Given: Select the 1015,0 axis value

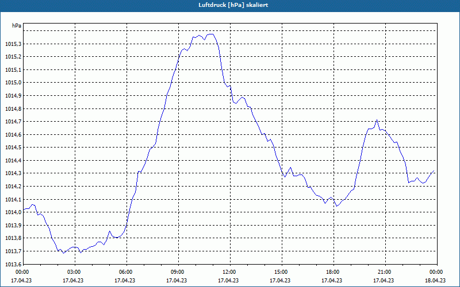Looking at the screenshot, I should coord(13,82).
